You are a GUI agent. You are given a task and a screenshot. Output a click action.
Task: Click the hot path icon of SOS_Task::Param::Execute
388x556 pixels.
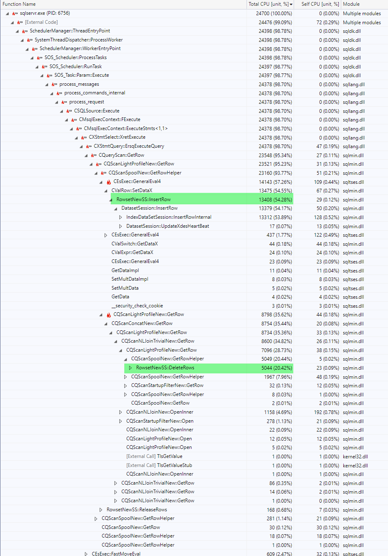click(50, 76)
